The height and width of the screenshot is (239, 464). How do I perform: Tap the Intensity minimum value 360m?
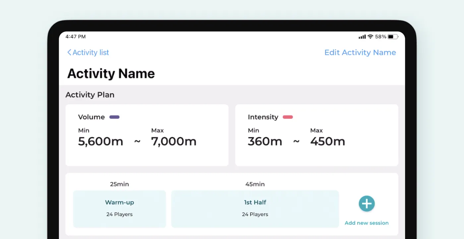(x=265, y=141)
